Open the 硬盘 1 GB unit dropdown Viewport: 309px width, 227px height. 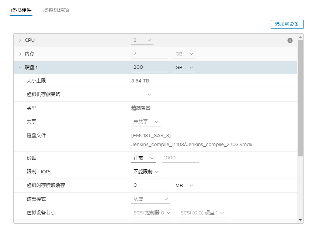click(184, 68)
